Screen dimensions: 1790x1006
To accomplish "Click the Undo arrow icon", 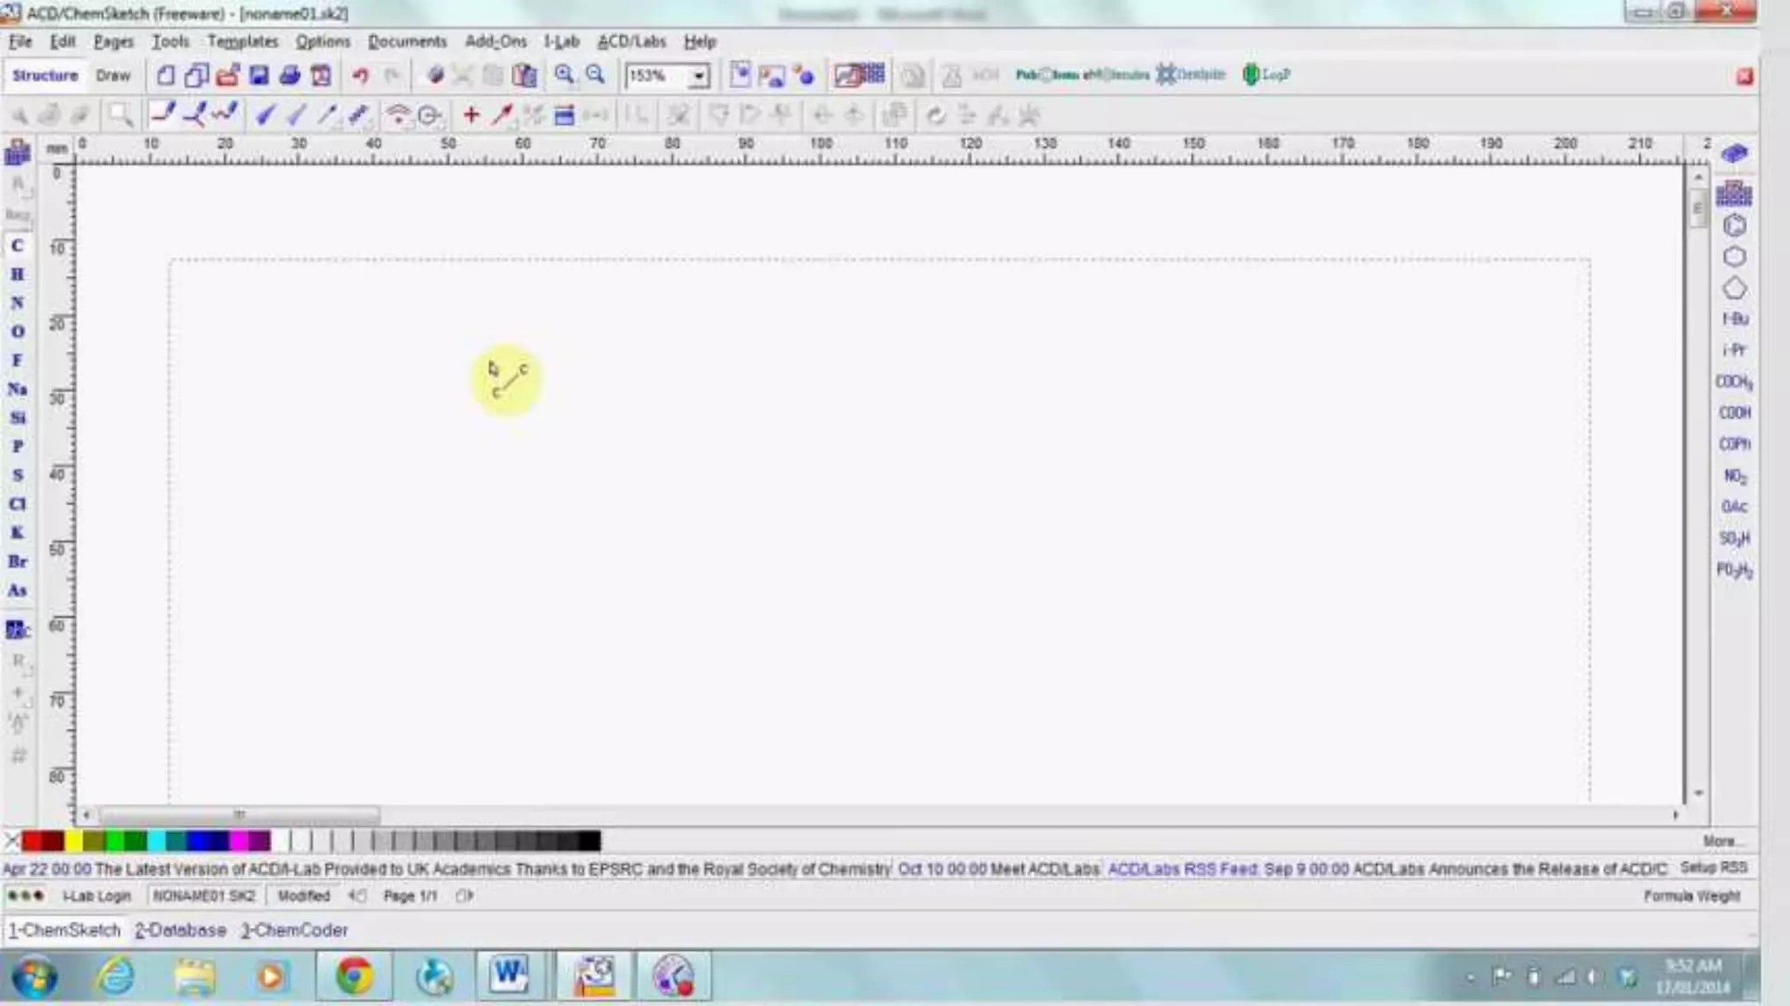I will [x=360, y=76].
